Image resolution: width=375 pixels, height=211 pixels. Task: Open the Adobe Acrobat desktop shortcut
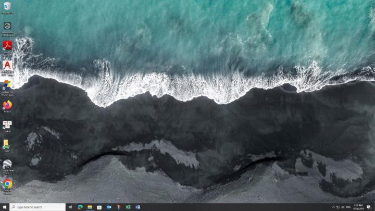(7, 46)
